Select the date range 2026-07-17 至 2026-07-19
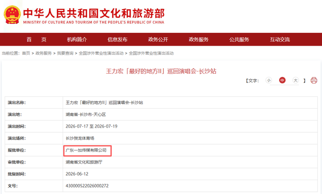Image resolution: width=322 pixels, height=194 pixels. pyautogui.click(x=92, y=126)
